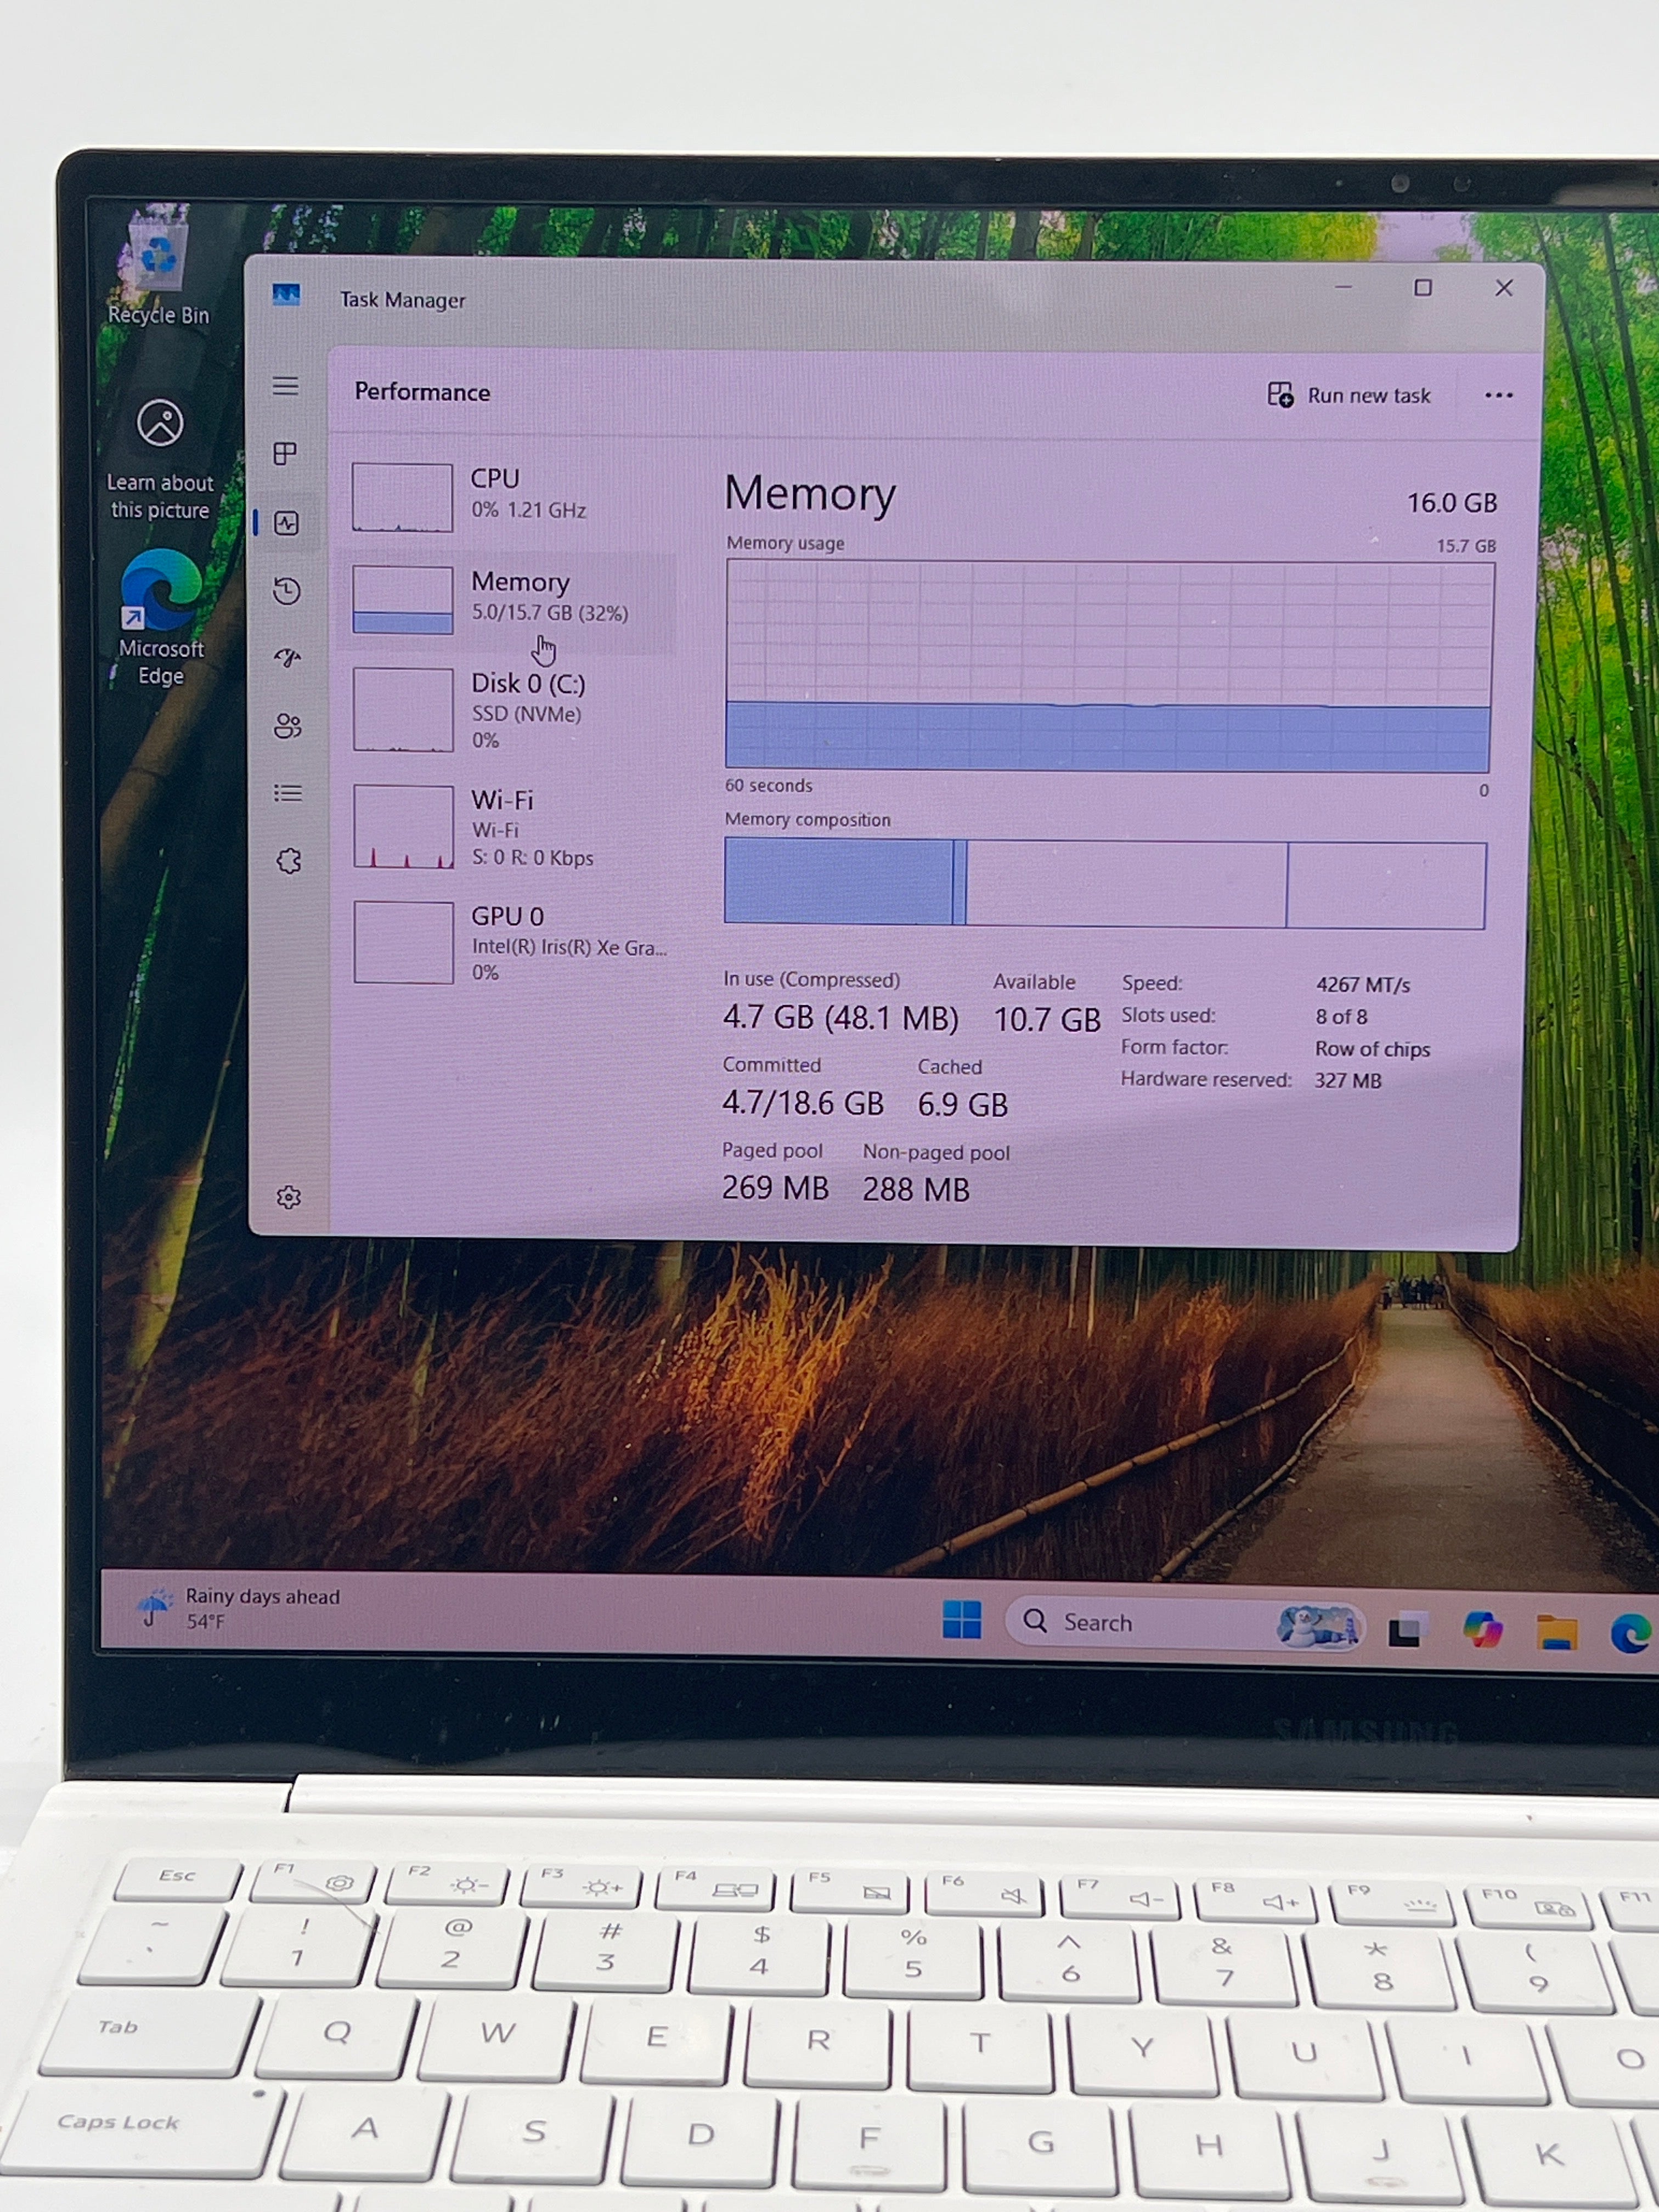
Task: Open the Services sidebar icon
Action: click(289, 861)
